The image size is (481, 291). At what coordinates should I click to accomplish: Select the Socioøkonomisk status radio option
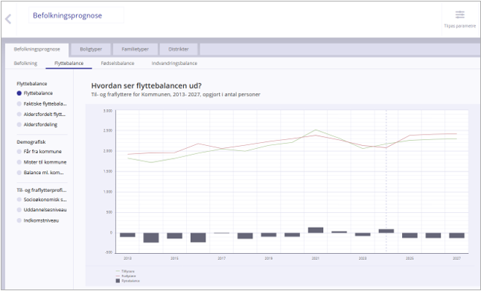click(19, 199)
